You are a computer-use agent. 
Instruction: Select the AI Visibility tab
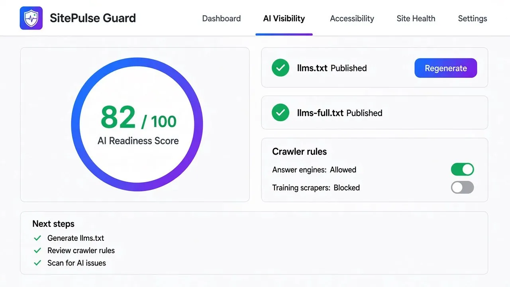point(284,18)
